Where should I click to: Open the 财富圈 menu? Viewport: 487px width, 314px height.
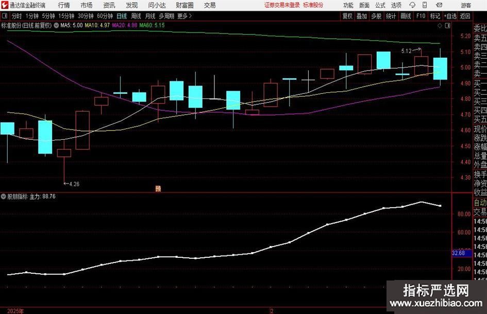click(x=184, y=5)
